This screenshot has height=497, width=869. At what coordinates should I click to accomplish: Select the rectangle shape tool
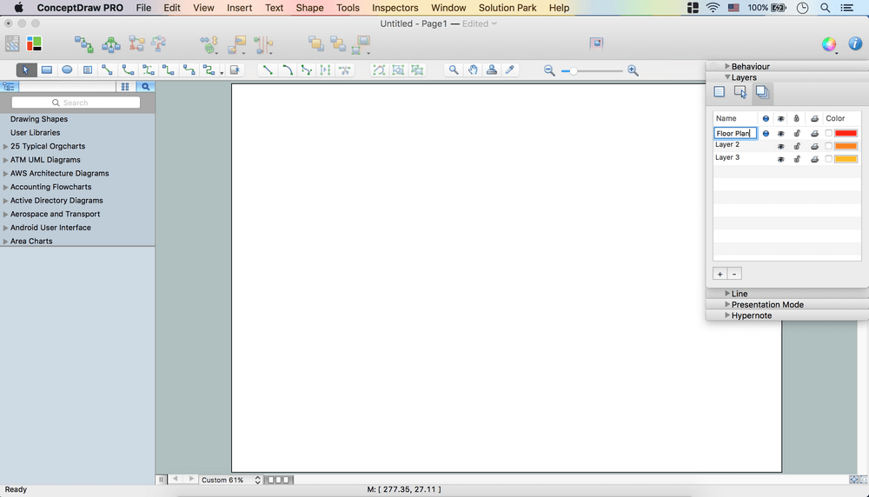pos(47,70)
